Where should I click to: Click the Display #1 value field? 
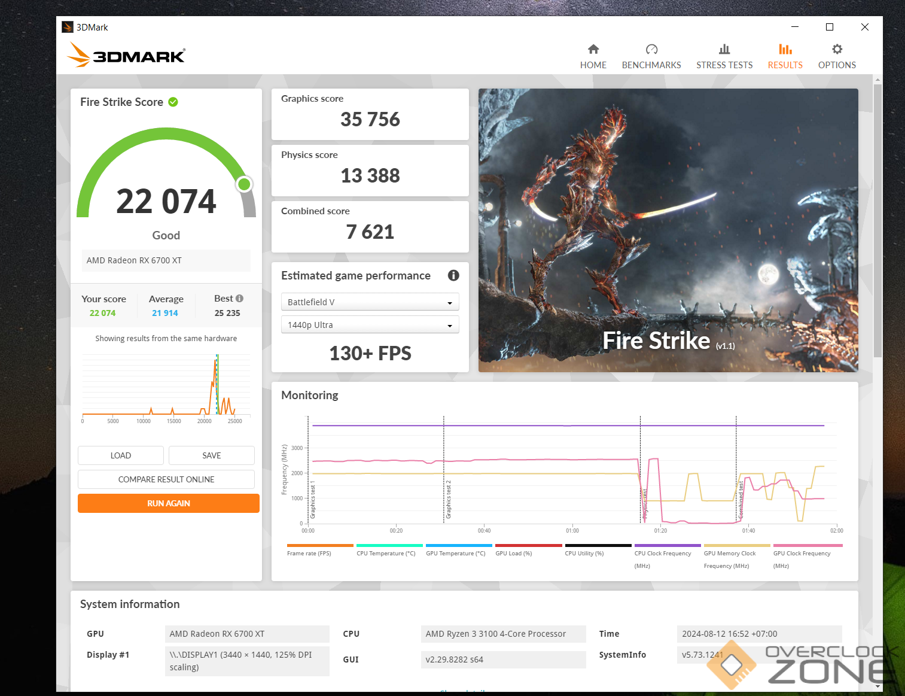[x=247, y=661]
